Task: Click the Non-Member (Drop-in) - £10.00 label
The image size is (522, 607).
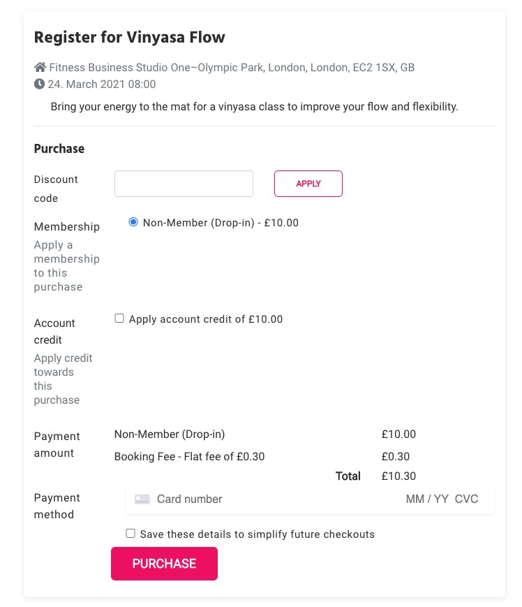Action: pyautogui.click(x=221, y=223)
